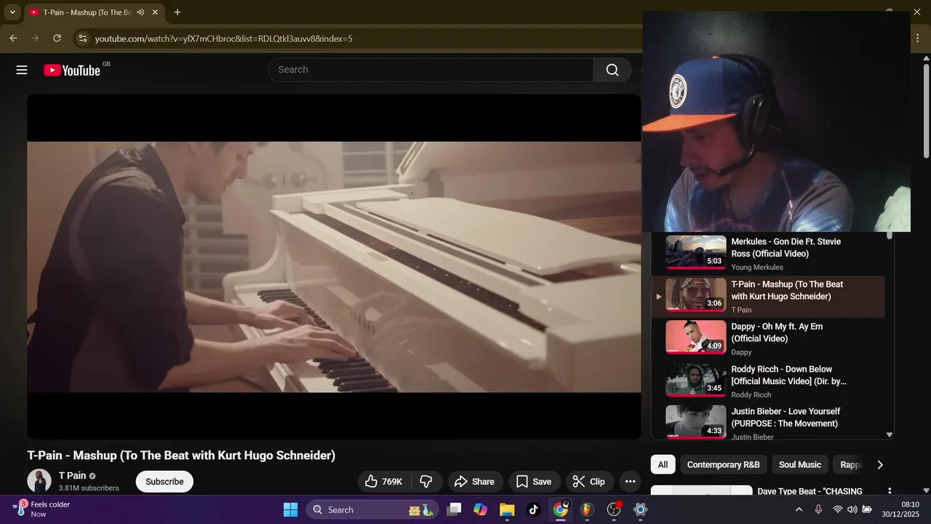Click the URL in the address bar
Image resolution: width=931 pixels, height=524 pixels.
click(x=223, y=38)
